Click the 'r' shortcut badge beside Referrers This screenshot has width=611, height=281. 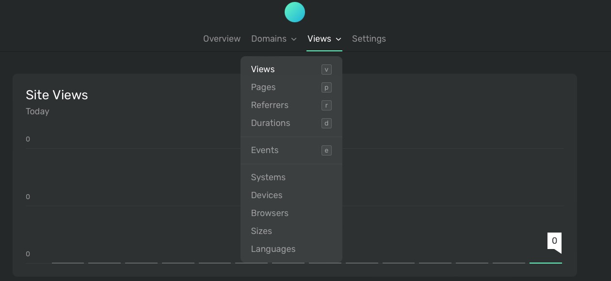[x=326, y=105]
